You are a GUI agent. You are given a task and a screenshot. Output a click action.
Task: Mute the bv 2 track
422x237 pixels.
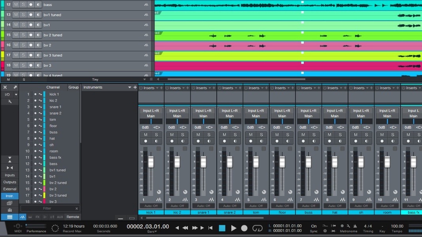point(16,45)
